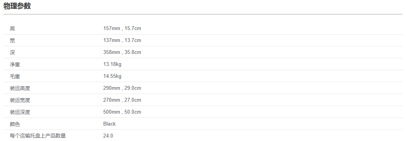This screenshot has width=406, height=141.
Task: Click the gross weight value 14.55kg
Action: pyautogui.click(x=112, y=76)
